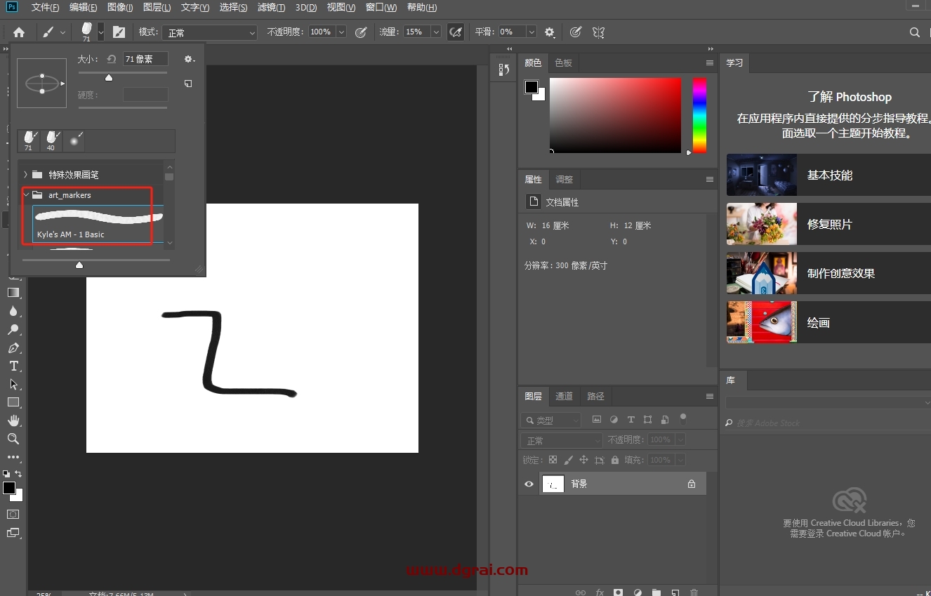Open the blend mode 正常 dropdown
Viewport: 931px width, 596px height.
tap(210, 32)
